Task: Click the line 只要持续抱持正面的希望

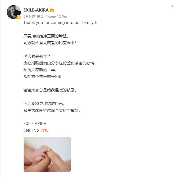Action: point(46,36)
